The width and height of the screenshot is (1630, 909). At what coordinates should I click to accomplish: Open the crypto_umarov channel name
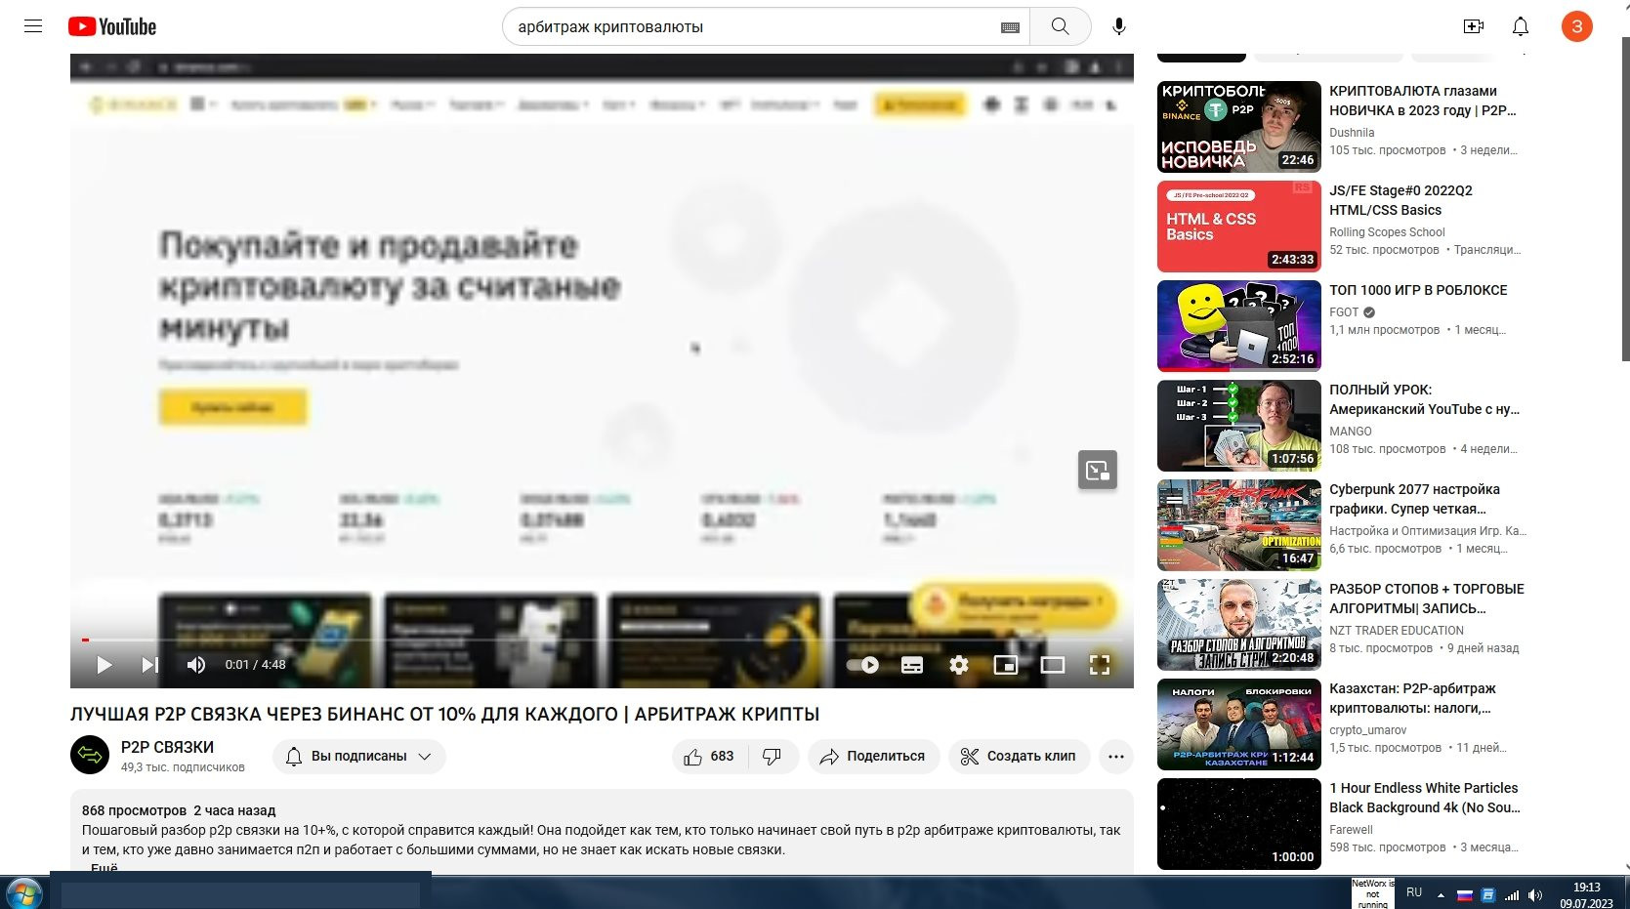coord(1368,730)
